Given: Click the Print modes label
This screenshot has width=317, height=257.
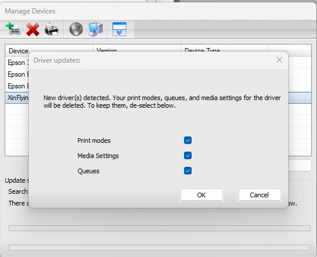Looking at the screenshot, I should click(x=94, y=141).
